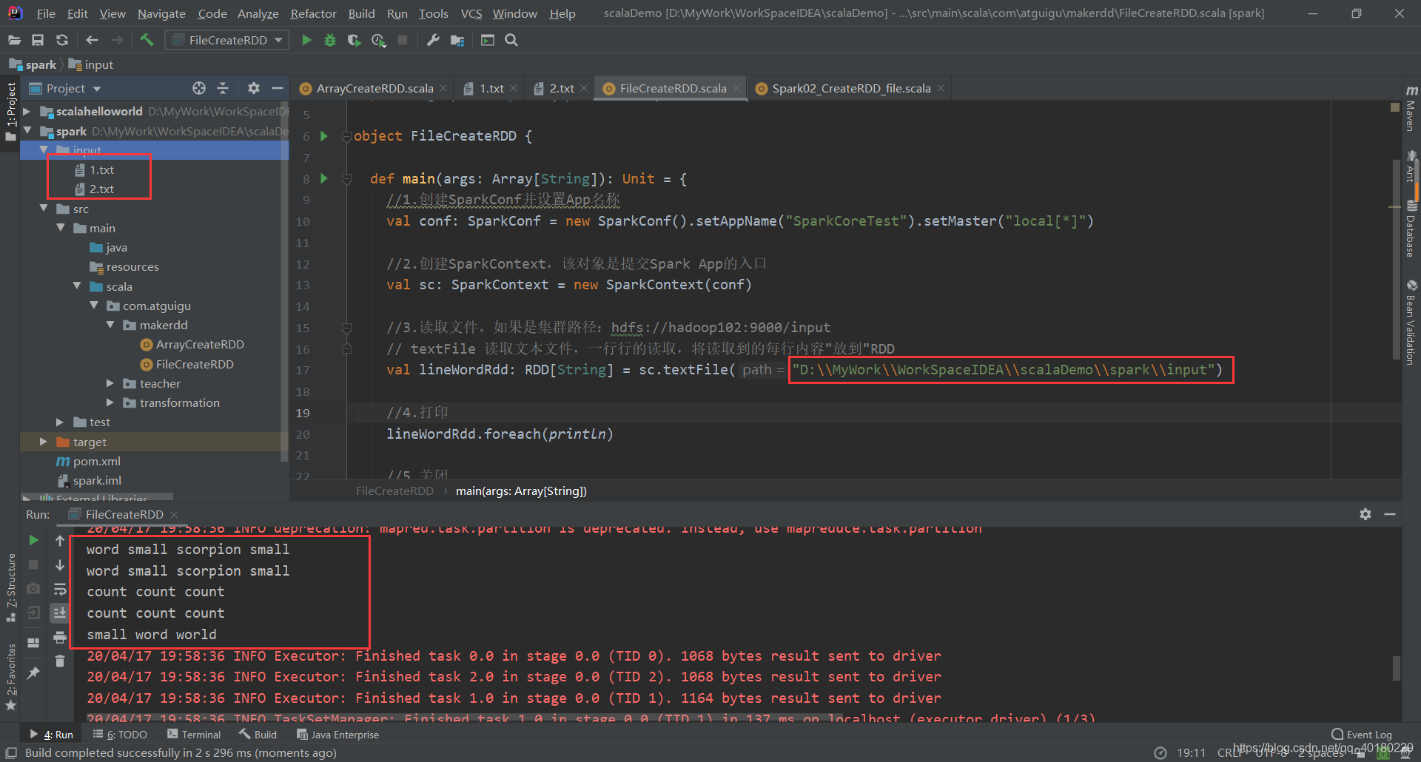The image size is (1421, 762).
Task: Expand the test folder
Action: coord(60,422)
